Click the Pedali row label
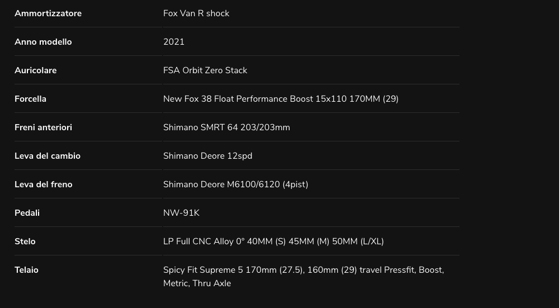559x308 pixels. pyautogui.click(x=27, y=213)
